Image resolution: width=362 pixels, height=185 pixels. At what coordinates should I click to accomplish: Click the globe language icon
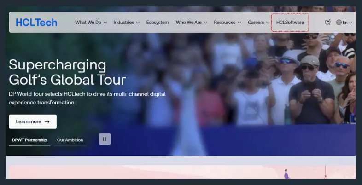point(339,23)
